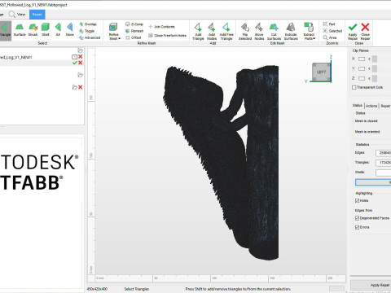Toggle the X clip plane box

coord(362,59)
